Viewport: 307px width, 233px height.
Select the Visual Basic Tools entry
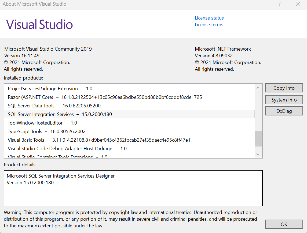[x=129, y=140]
